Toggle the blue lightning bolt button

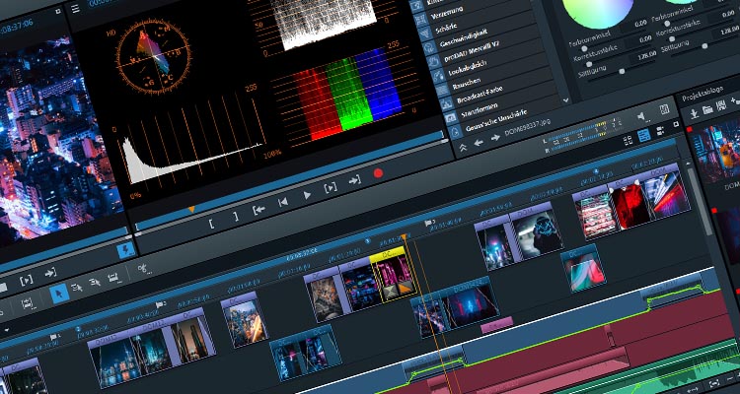(126, 250)
